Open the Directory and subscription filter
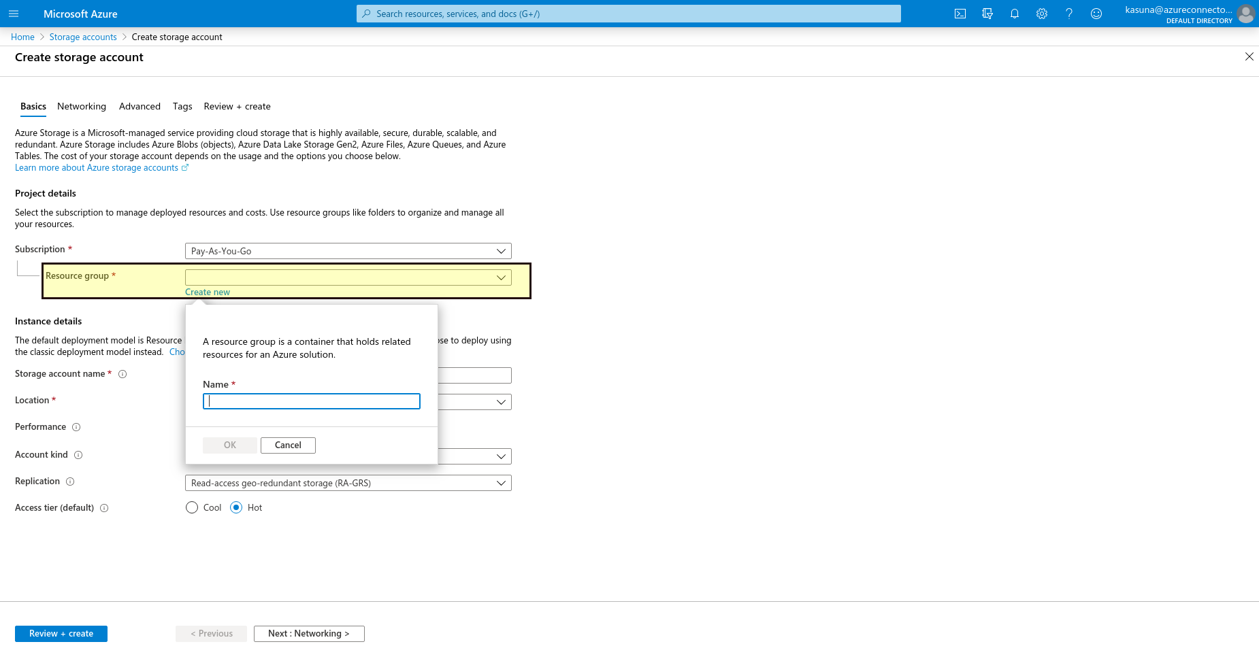 987,14
